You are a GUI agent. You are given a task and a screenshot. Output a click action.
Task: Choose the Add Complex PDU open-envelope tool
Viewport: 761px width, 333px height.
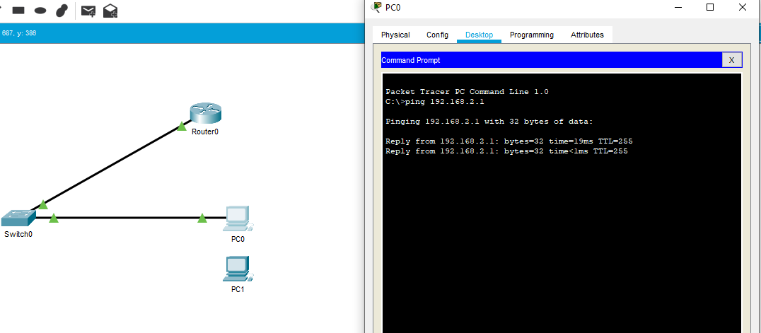pos(110,11)
